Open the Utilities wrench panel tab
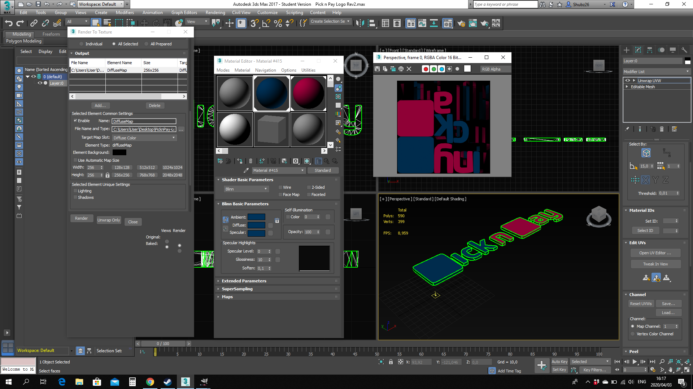 click(684, 50)
